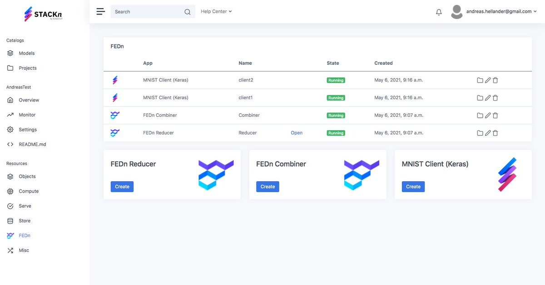Edit the Reducer entry with the pencil icon
Image resolution: width=545 pixels, height=285 pixels.
click(488, 132)
